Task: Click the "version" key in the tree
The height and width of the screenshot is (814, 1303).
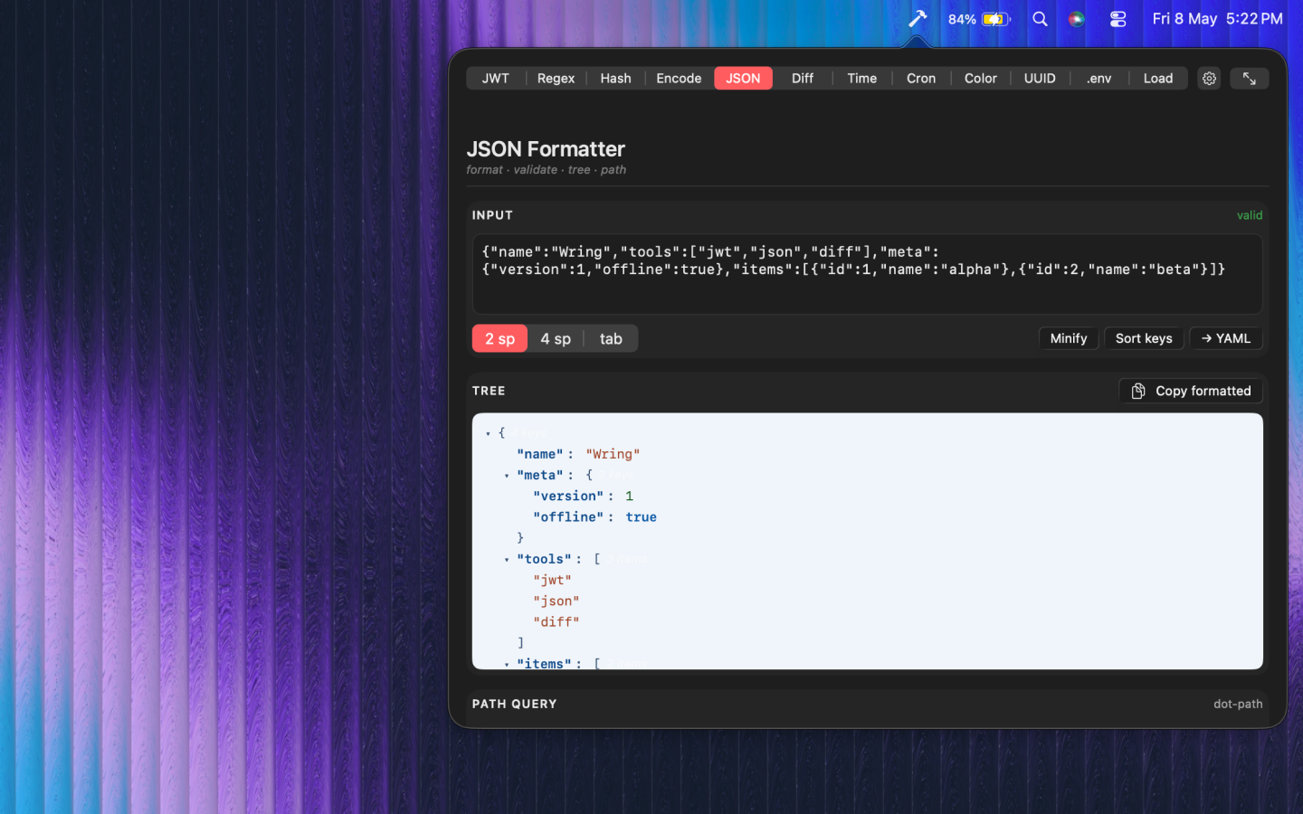Action: [x=568, y=497]
